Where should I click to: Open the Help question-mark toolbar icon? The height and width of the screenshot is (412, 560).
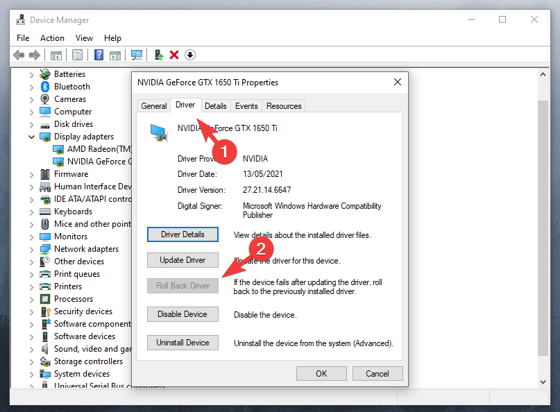[x=99, y=55]
